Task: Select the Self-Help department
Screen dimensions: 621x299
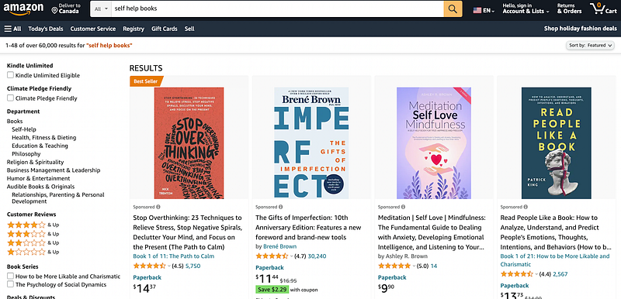Action: [x=24, y=129]
